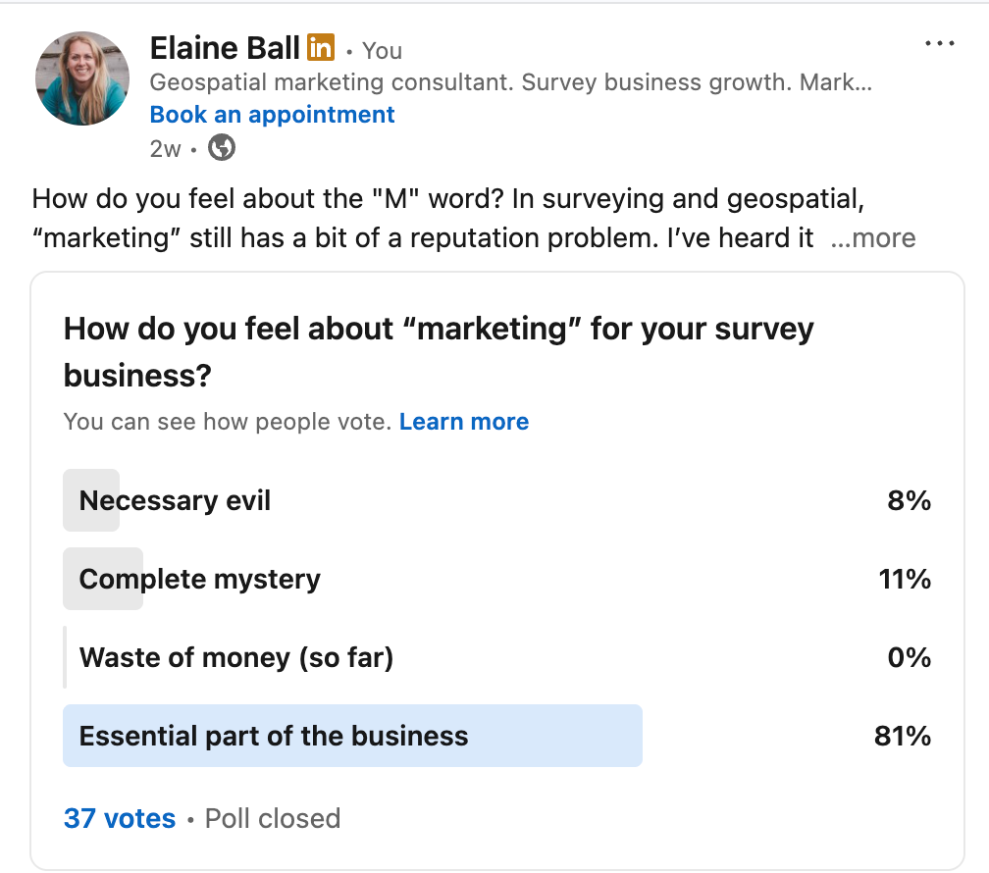
Task: Select Waste of money (so far) option
Action: (x=236, y=657)
